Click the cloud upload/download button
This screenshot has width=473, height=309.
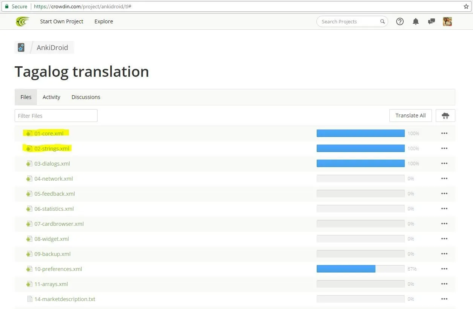click(x=446, y=116)
